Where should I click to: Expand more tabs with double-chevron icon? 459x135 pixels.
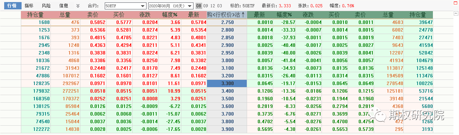click(78, 6)
